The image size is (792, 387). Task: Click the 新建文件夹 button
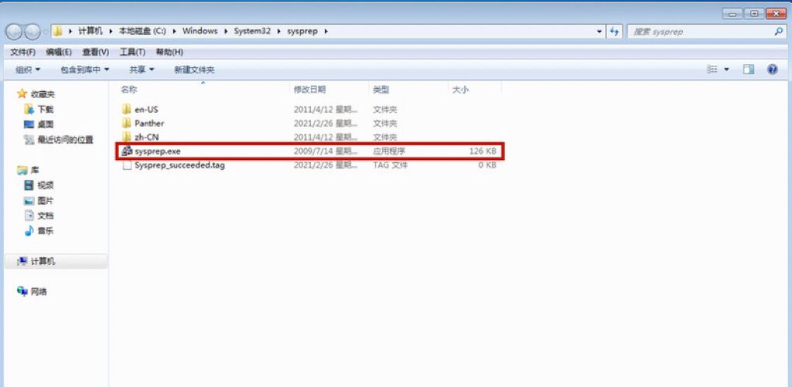(194, 70)
